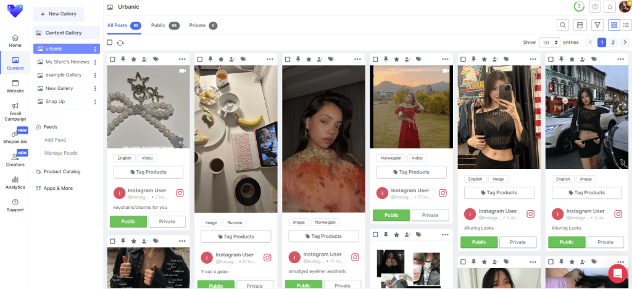Expand three-dot options on keychains/charms post
The image size is (632, 289).
tap(182, 59)
